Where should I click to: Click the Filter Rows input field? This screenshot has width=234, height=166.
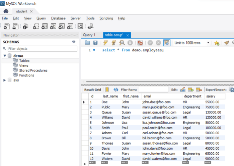153,90
